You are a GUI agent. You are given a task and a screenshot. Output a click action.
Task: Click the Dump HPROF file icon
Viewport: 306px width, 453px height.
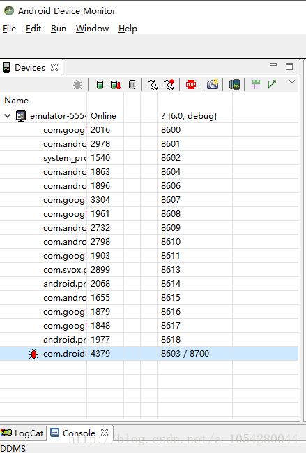116,85
